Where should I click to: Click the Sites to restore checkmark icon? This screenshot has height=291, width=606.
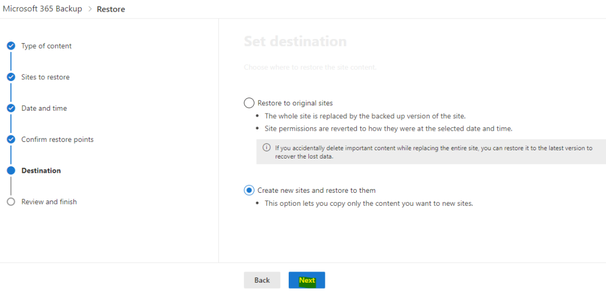tap(11, 77)
